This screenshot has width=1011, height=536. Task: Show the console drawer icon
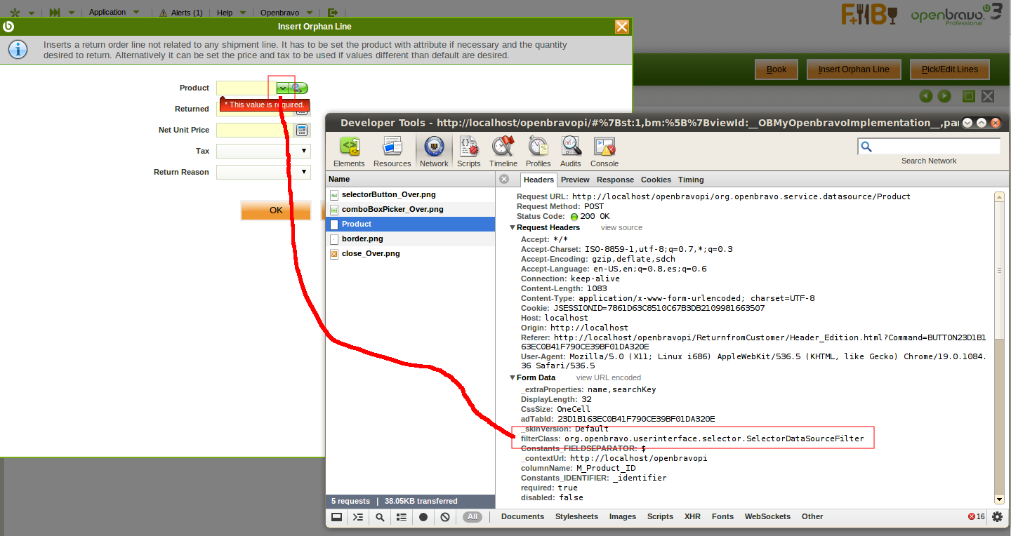[x=358, y=517]
